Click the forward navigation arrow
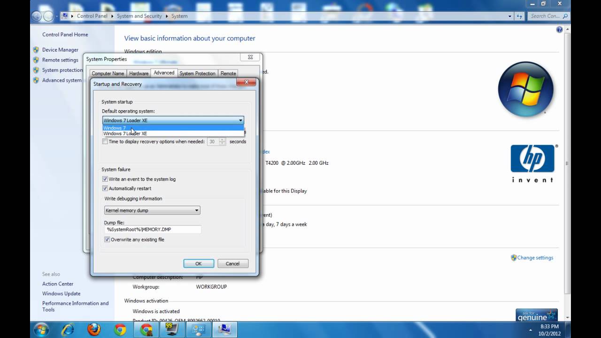 pos(48,16)
